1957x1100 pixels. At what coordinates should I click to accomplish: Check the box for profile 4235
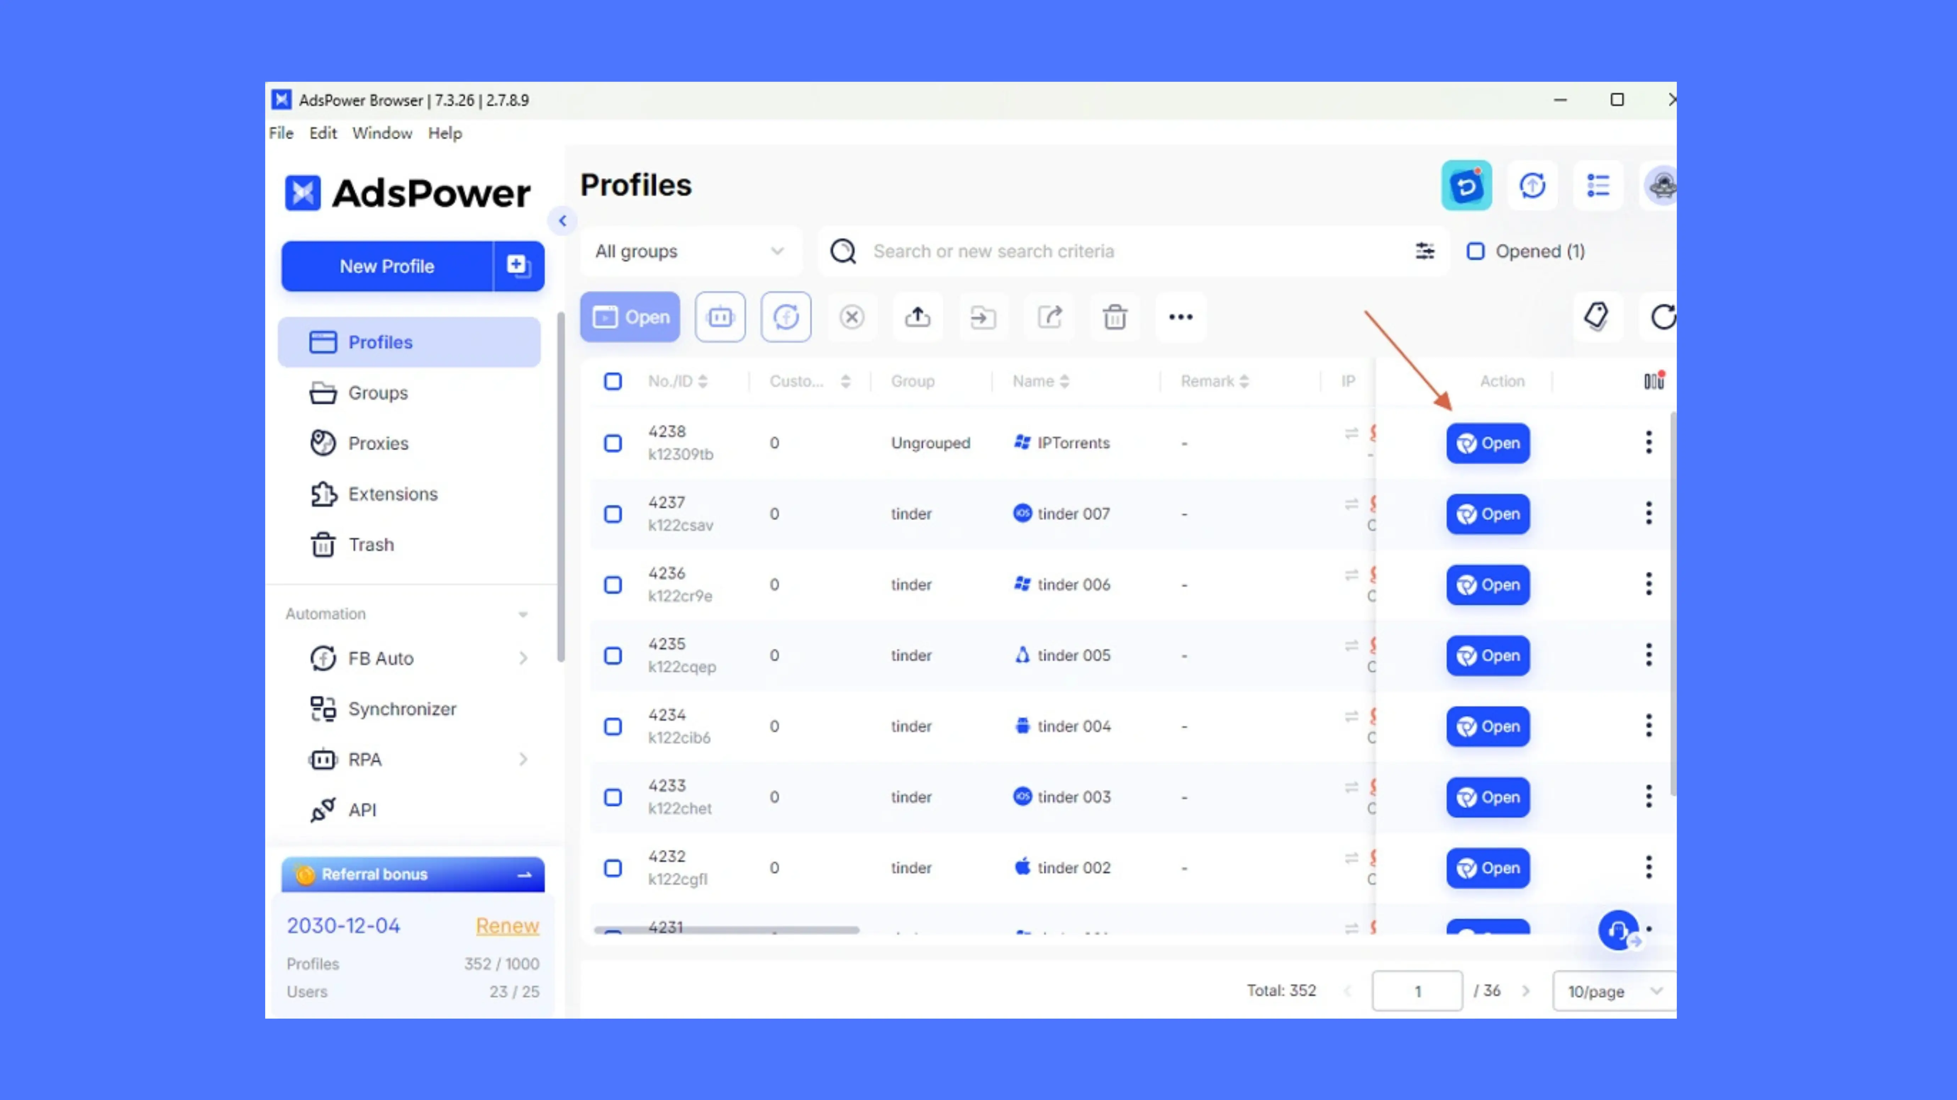[x=612, y=656]
